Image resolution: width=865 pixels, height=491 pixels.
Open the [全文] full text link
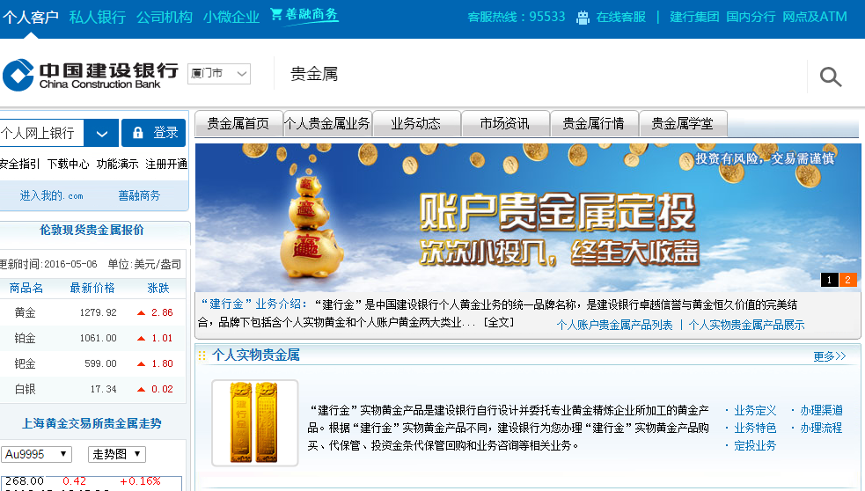(x=498, y=322)
